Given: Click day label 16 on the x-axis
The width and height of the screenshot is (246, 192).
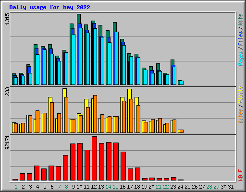Looking at the screenshot, I should click(123, 187).
